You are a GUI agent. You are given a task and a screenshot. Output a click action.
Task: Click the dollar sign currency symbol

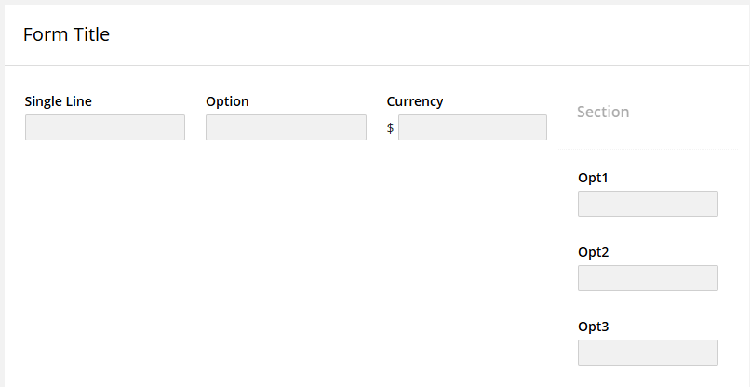click(x=391, y=128)
